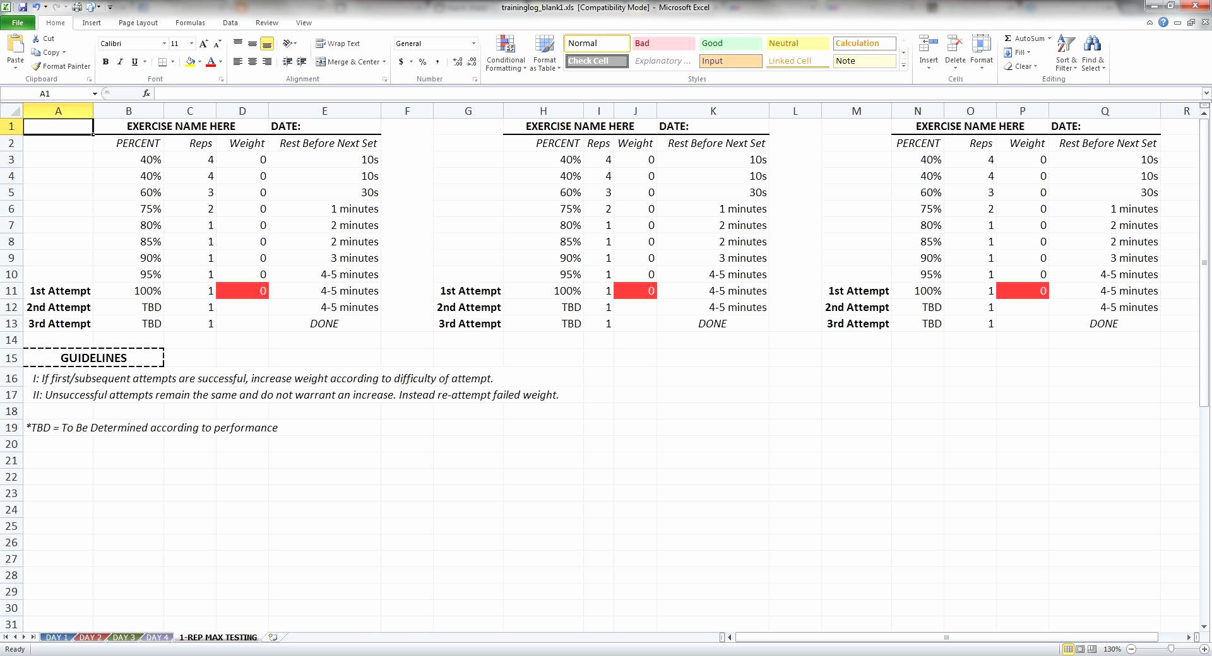
Task: Expand the General number format dropdown
Action: point(474,44)
